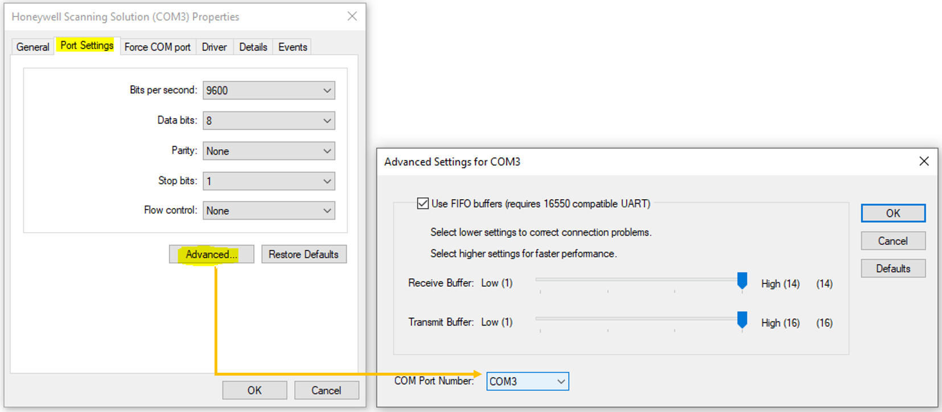Select the Force COM port tab
This screenshot has height=412, width=942.
coord(157,47)
